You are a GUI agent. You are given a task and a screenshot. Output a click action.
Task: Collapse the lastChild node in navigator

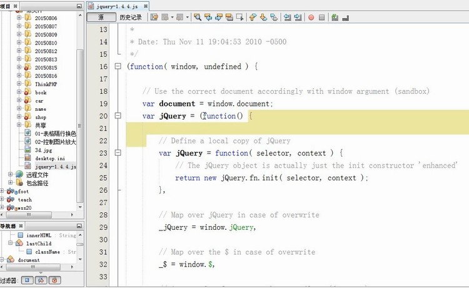[x=11, y=244]
